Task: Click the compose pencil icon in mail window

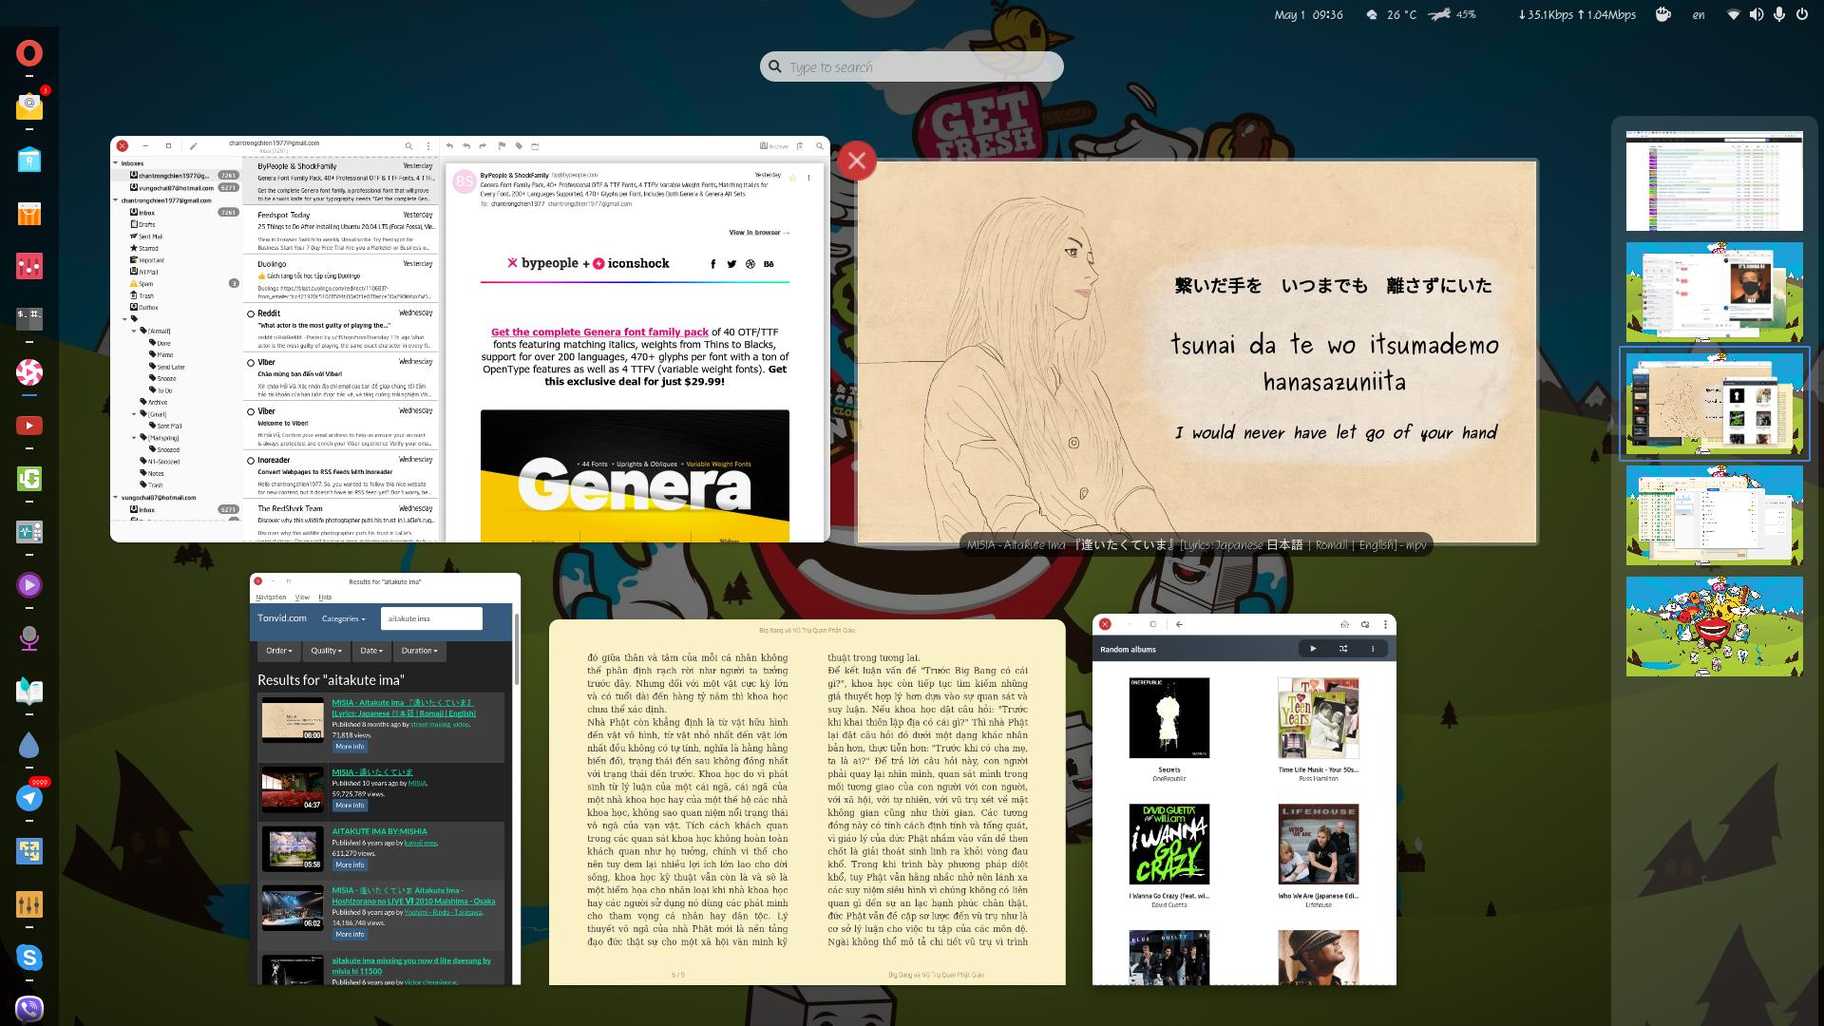Action: point(193,146)
